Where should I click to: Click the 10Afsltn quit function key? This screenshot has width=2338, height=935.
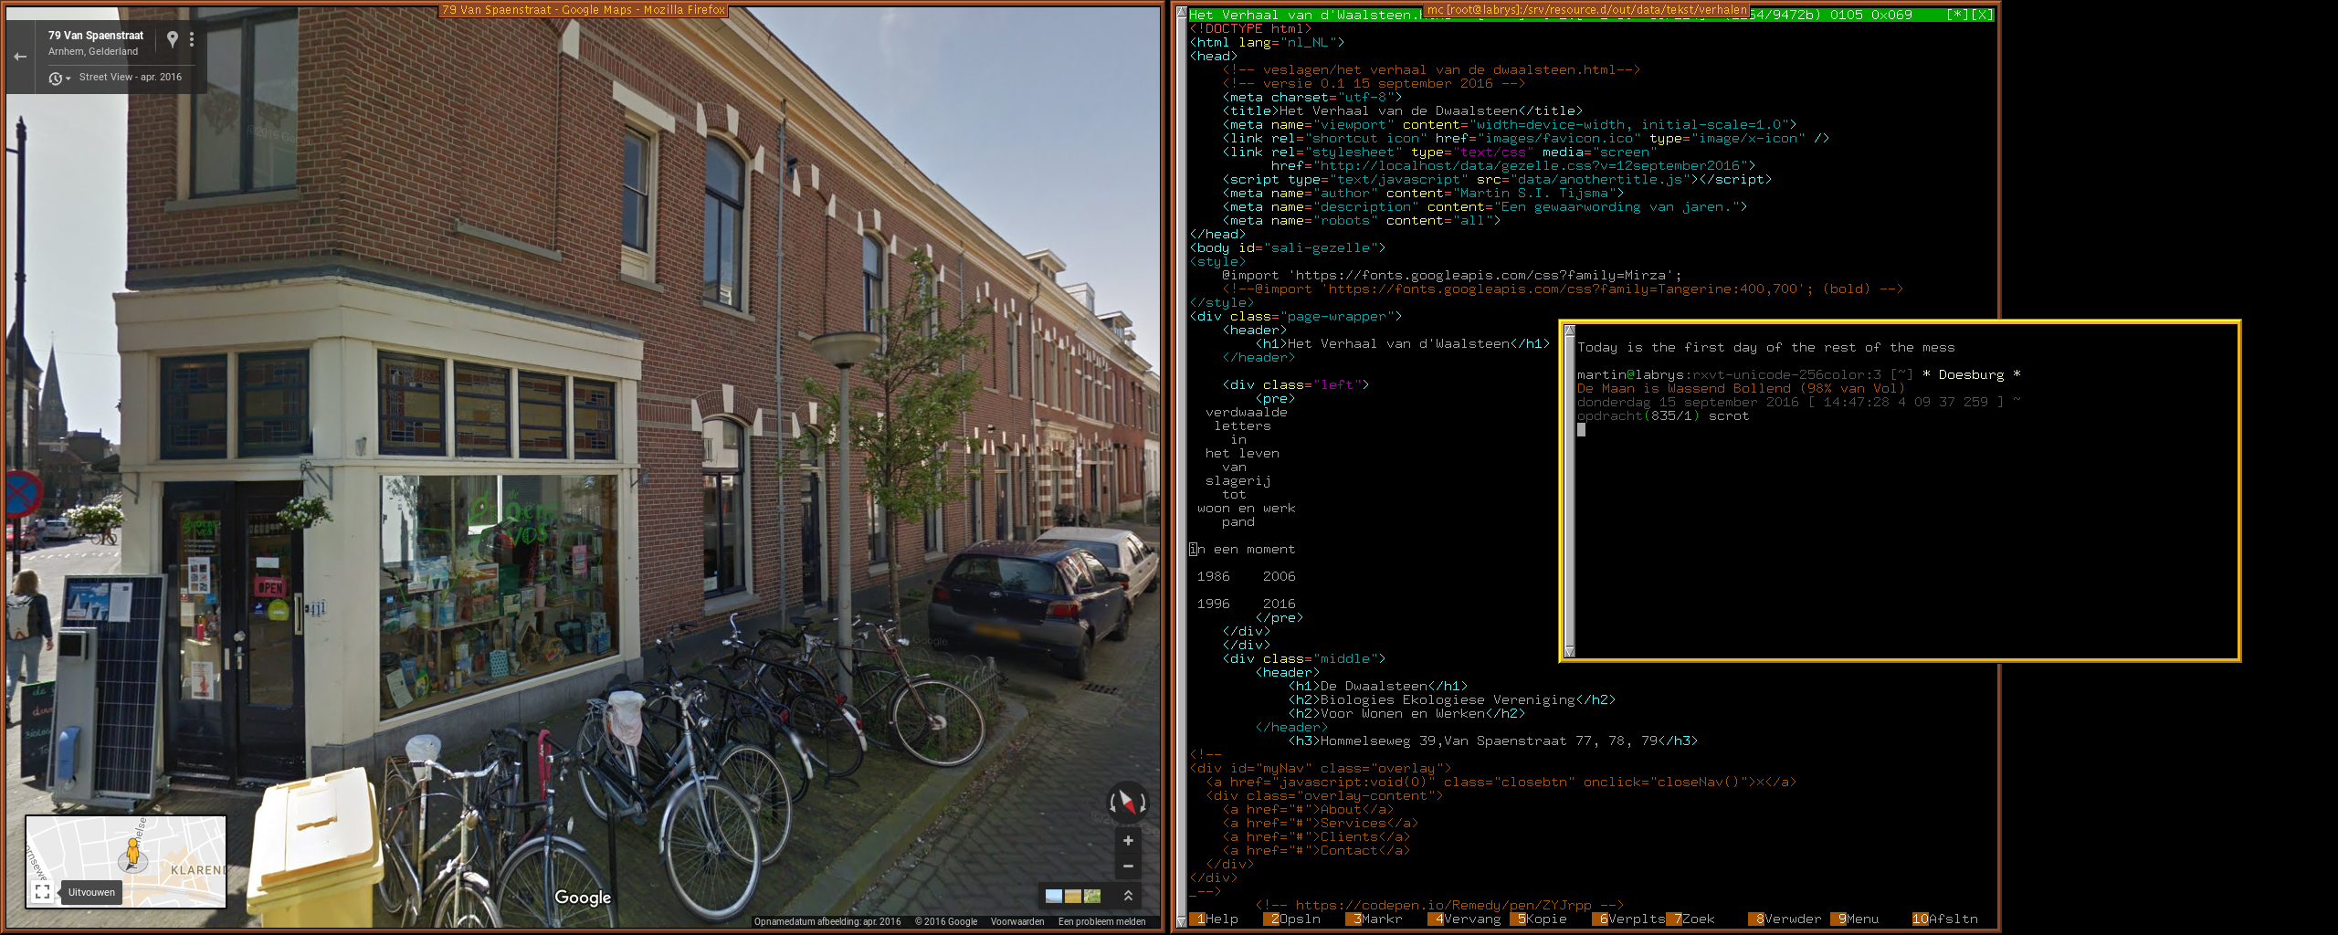pyautogui.click(x=1945, y=919)
